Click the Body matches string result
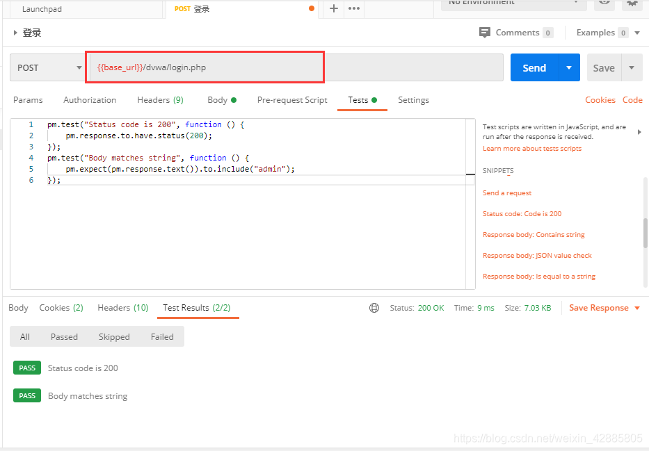Screen dimensions: 649x451 [x=88, y=396]
